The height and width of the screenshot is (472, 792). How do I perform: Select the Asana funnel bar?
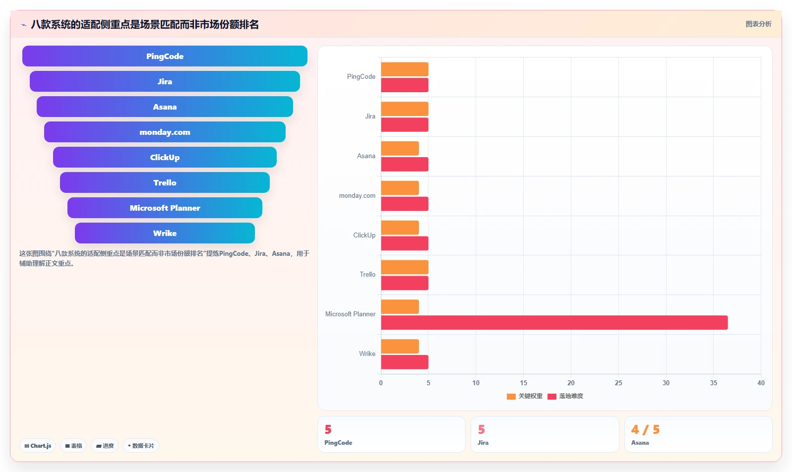(165, 107)
